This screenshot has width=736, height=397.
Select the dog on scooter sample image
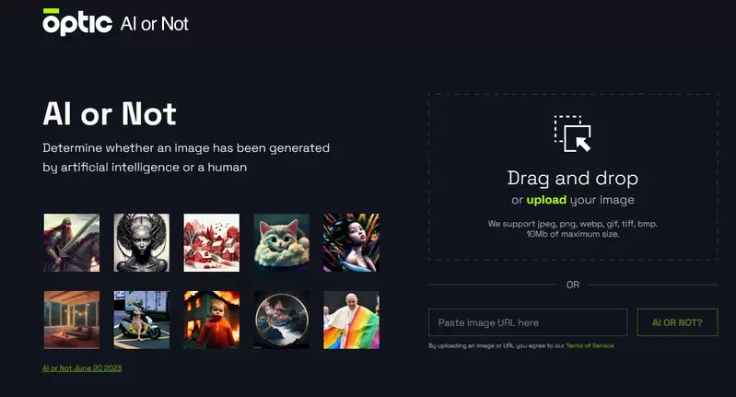[x=142, y=320]
